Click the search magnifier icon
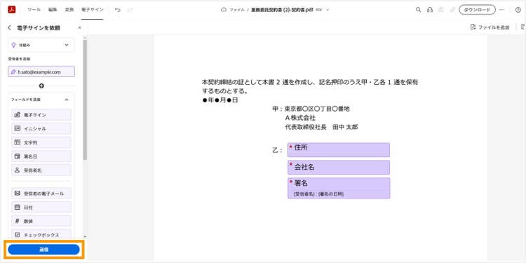This screenshot has width=526, height=263. (418, 10)
